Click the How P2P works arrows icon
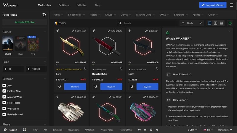 coord(168,74)
